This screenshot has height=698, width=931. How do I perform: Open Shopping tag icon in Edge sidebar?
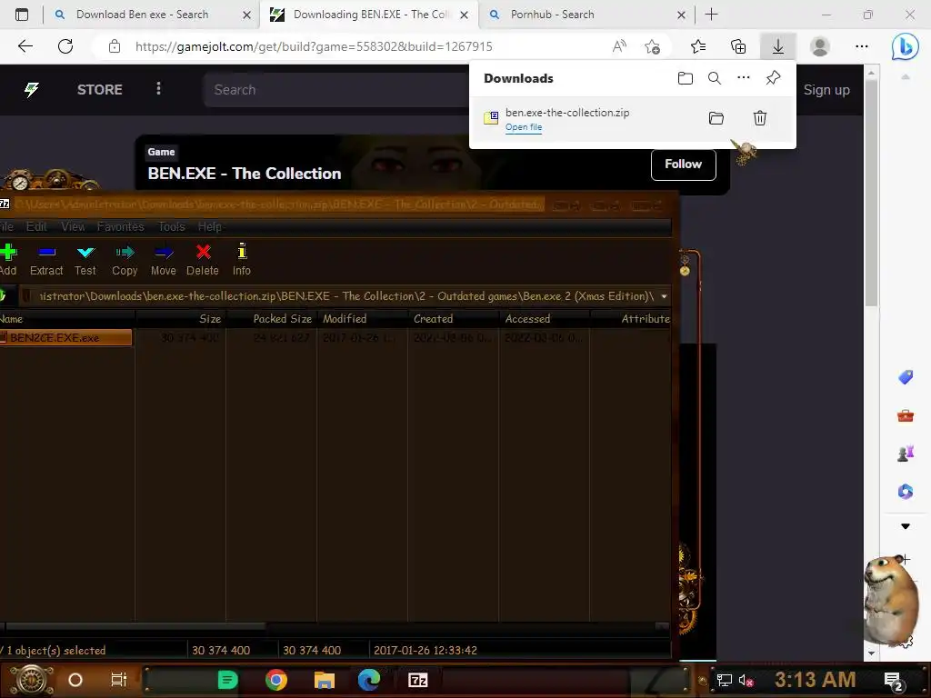pos(905,377)
